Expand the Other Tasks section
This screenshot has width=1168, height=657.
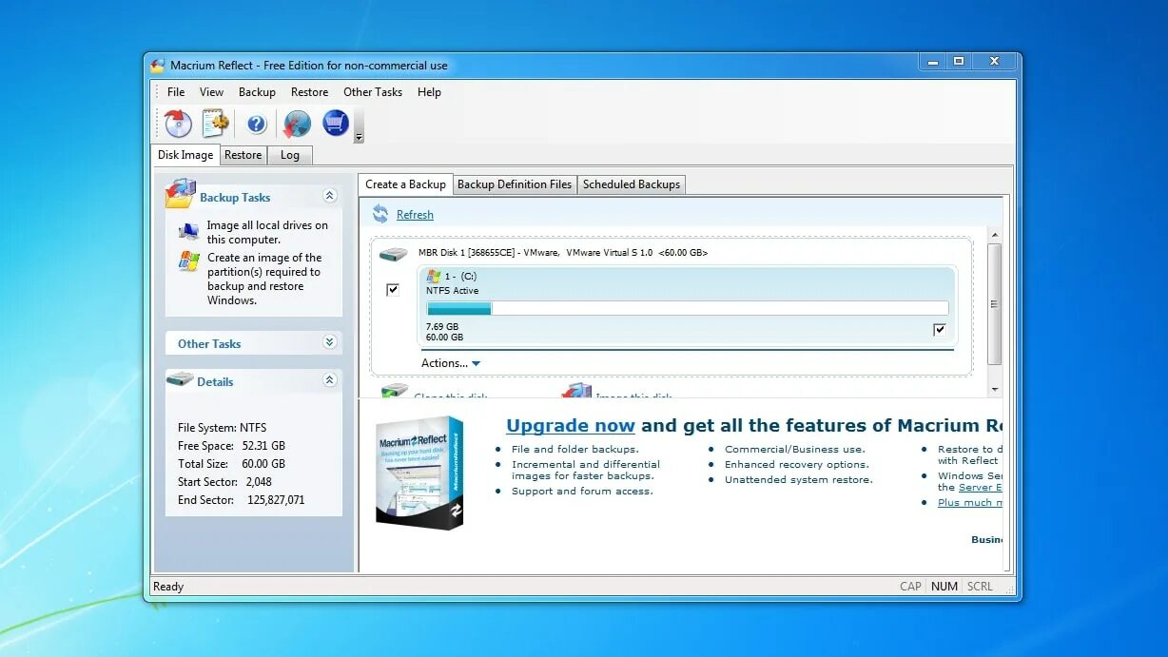(x=330, y=342)
